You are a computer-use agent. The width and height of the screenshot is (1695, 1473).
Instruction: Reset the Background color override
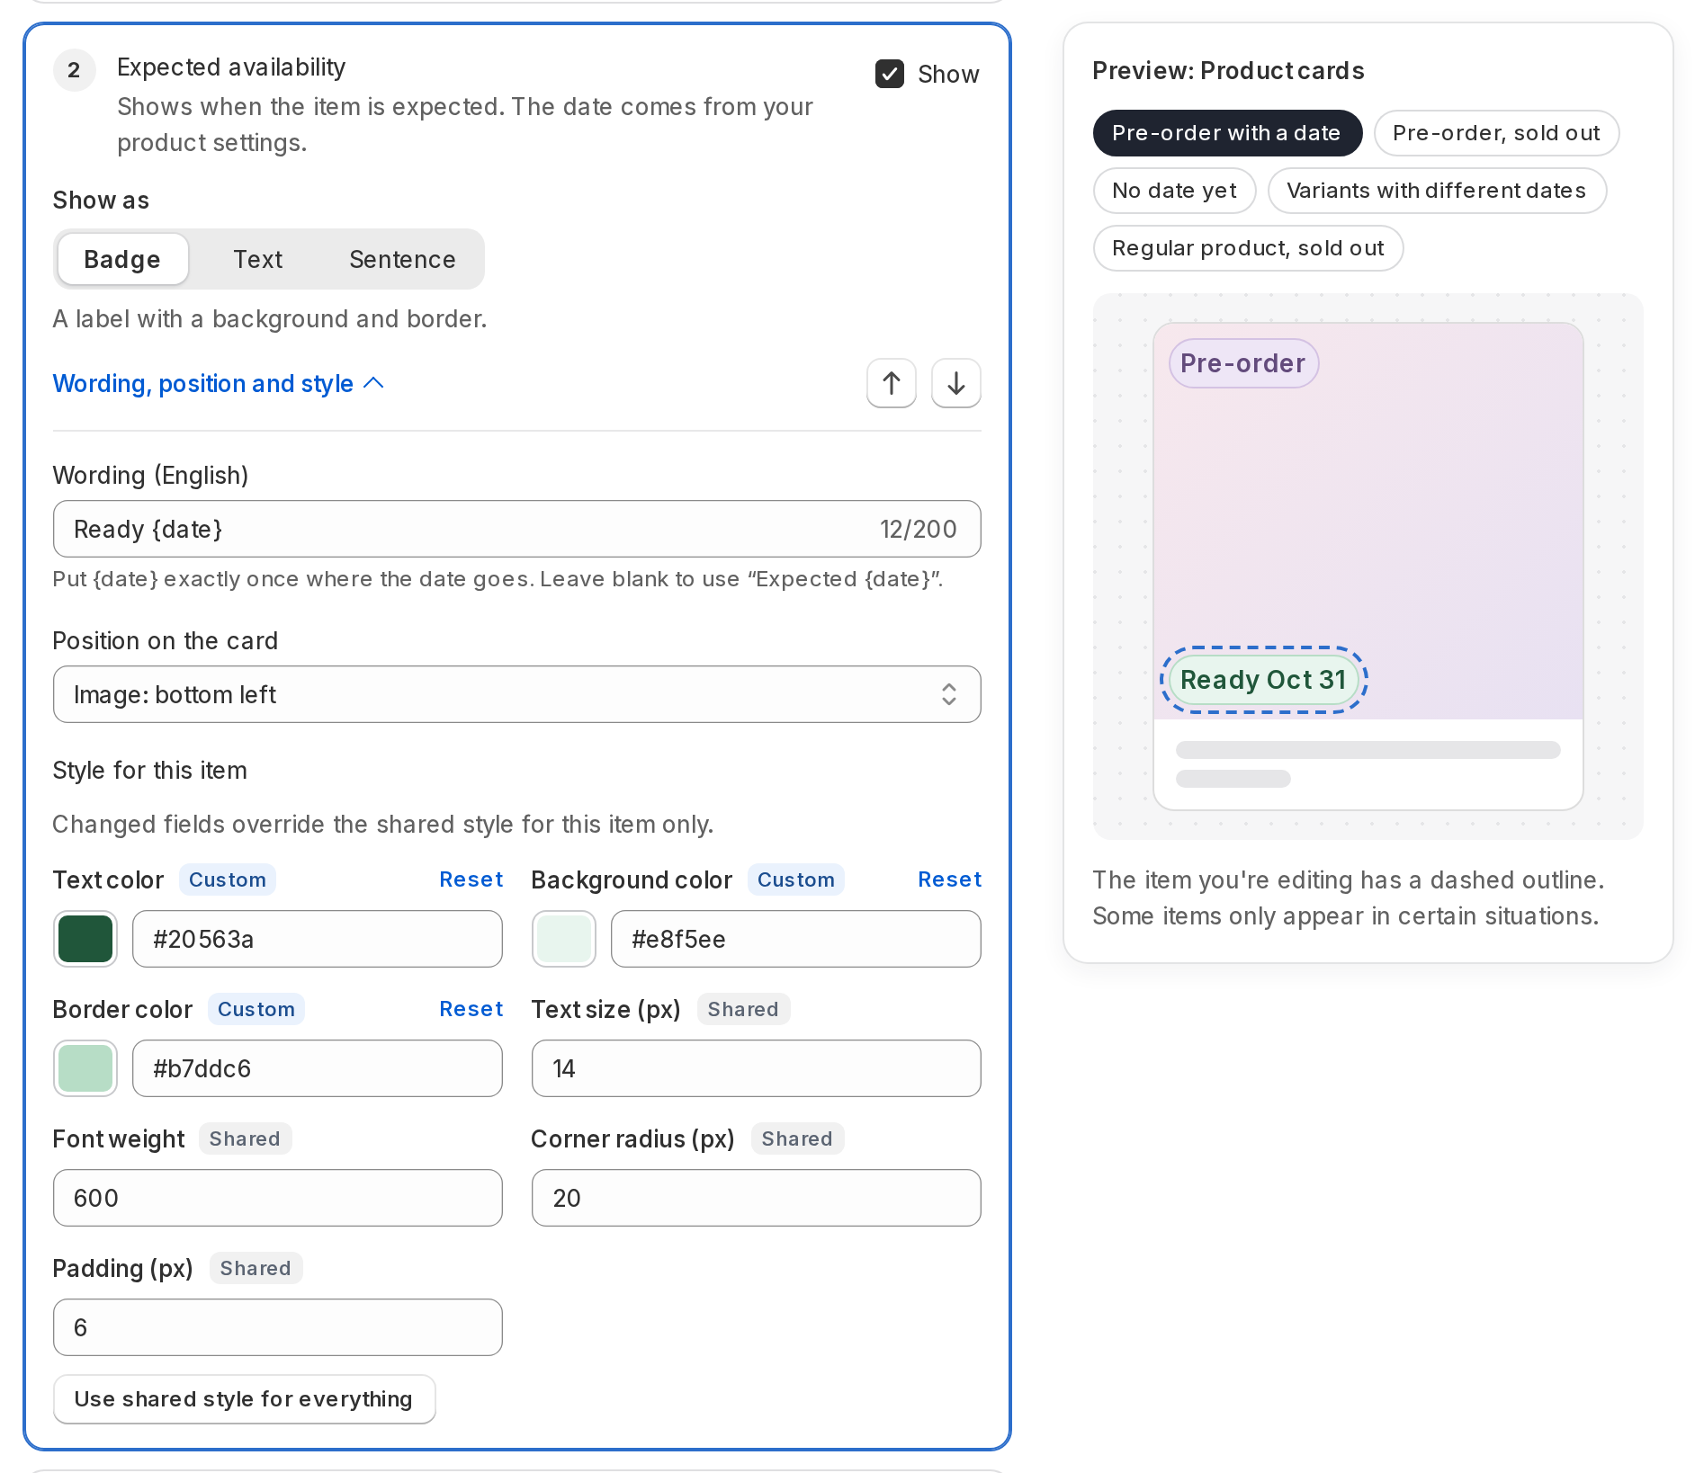[949, 879]
